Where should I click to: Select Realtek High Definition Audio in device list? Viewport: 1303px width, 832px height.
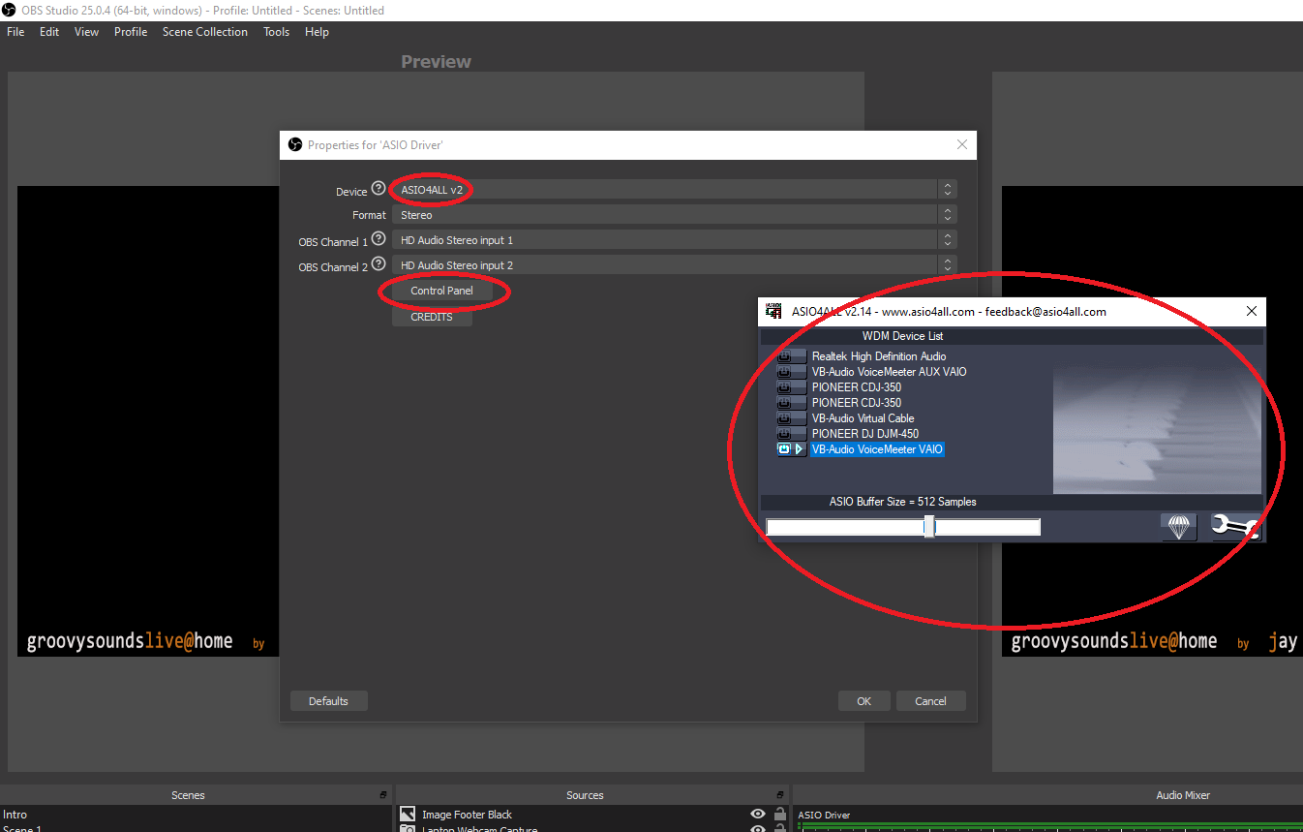[879, 356]
